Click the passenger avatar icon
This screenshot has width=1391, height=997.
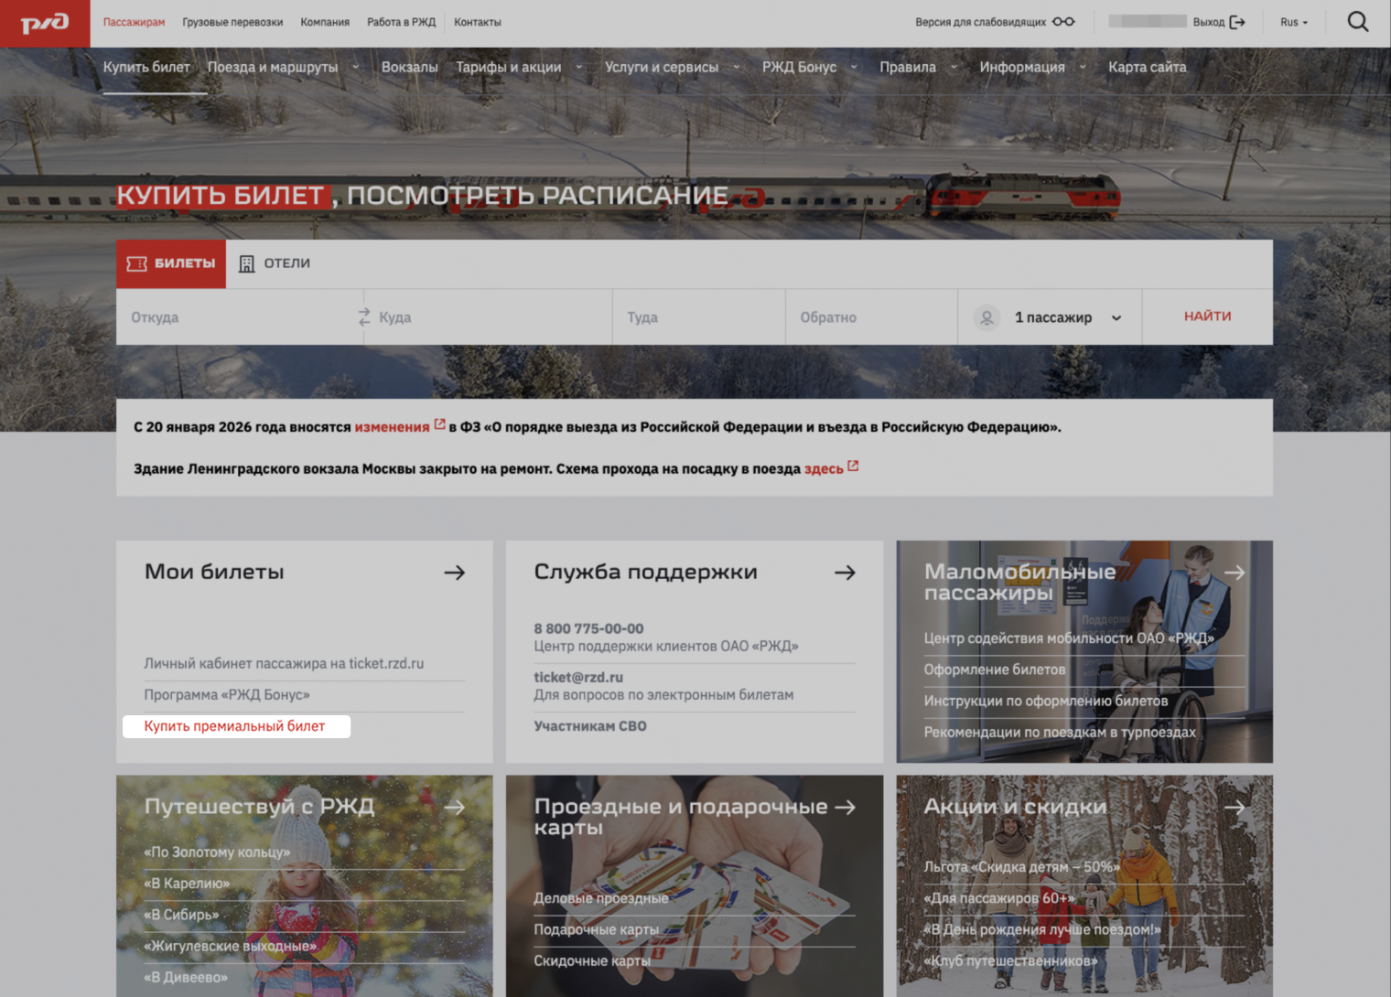coord(987,317)
